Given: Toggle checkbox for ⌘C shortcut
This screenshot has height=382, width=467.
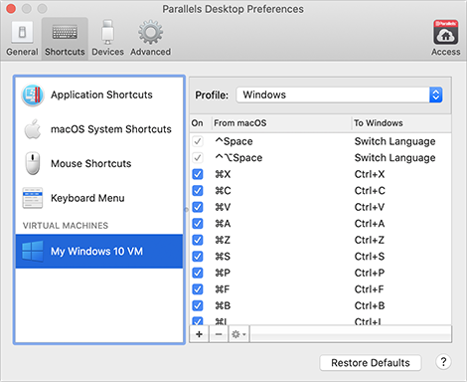Looking at the screenshot, I should (x=198, y=191).
